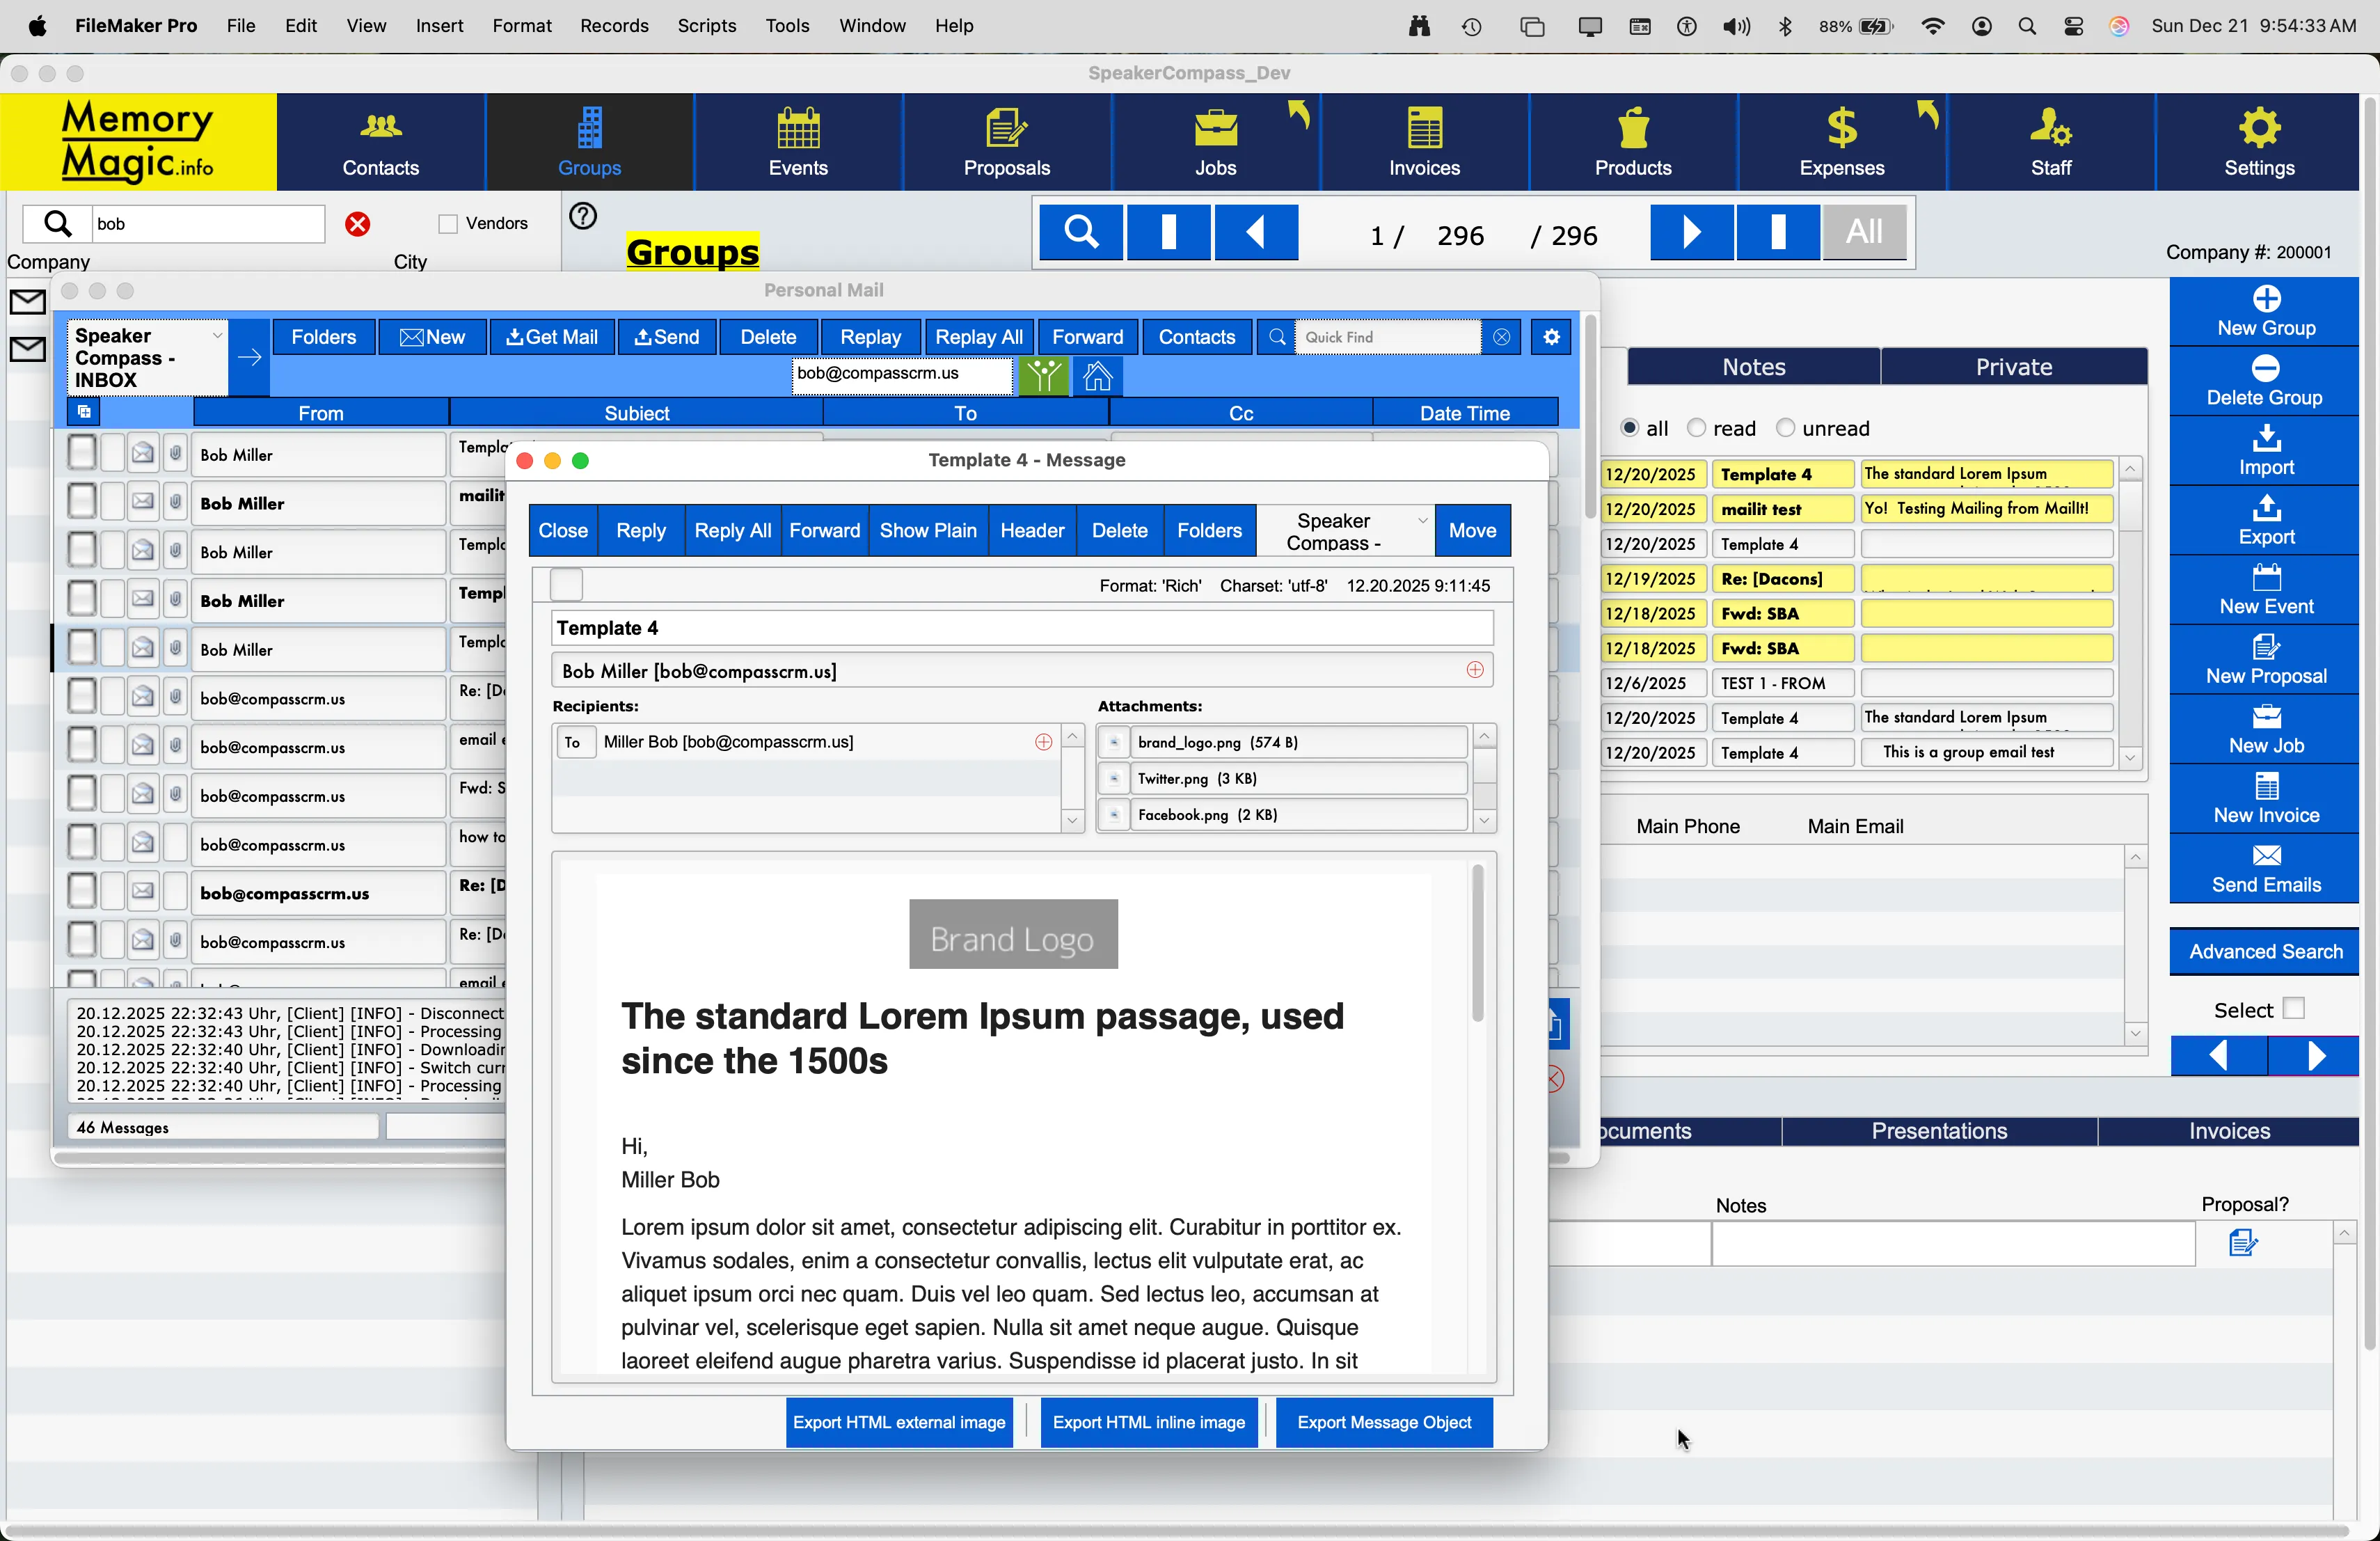The image size is (2380, 1541).
Task: Click the question mark help icon
Action: click(583, 216)
